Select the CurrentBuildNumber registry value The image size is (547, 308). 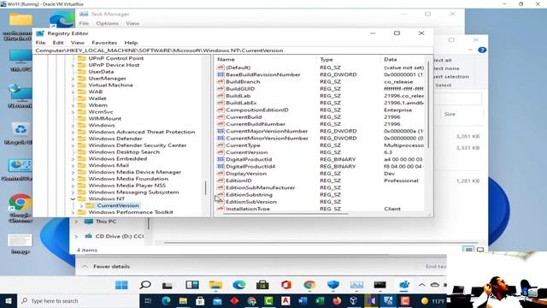[x=256, y=124]
